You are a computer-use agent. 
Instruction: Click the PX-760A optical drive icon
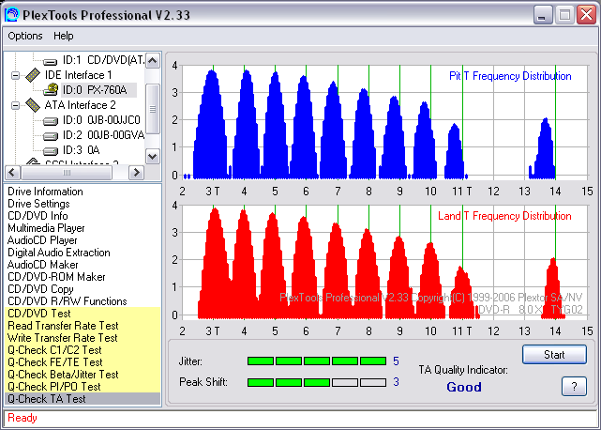pyautogui.click(x=51, y=90)
